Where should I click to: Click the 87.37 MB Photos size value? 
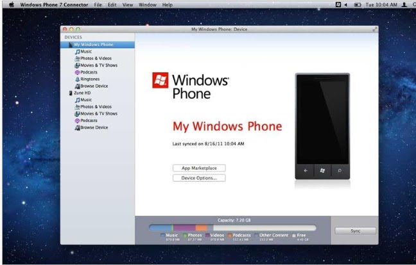(195, 239)
